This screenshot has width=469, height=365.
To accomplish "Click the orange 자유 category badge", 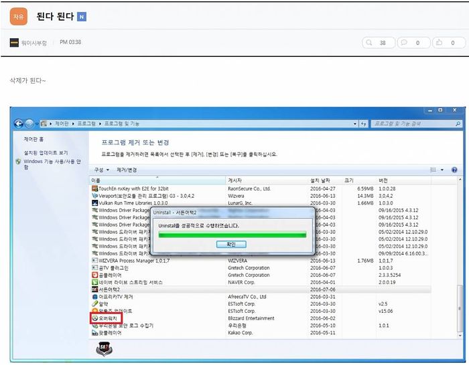I will pyautogui.click(x=18, y=16).
